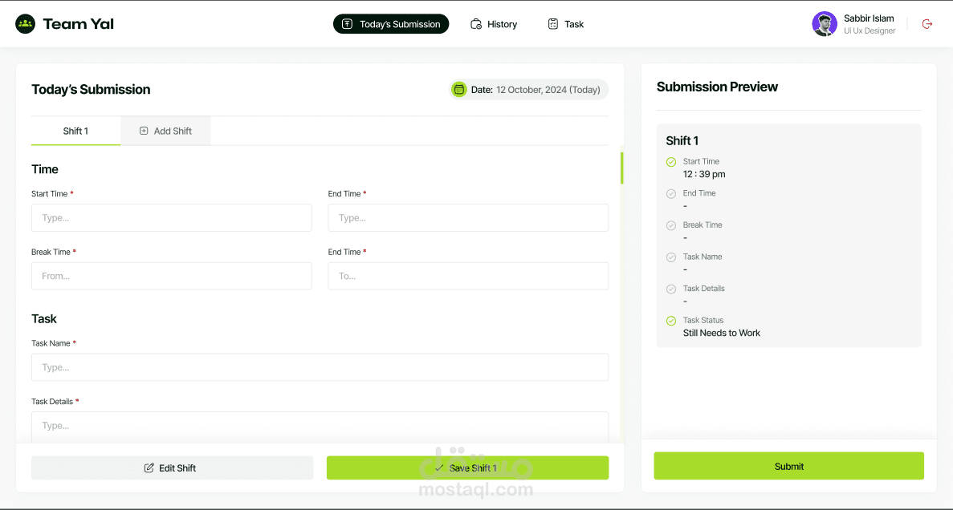Click the Task section heading

pyautogui.click(x=44, y=319)
